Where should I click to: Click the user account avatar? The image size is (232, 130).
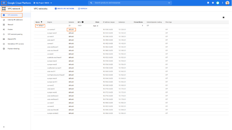(x=227, y=3)
